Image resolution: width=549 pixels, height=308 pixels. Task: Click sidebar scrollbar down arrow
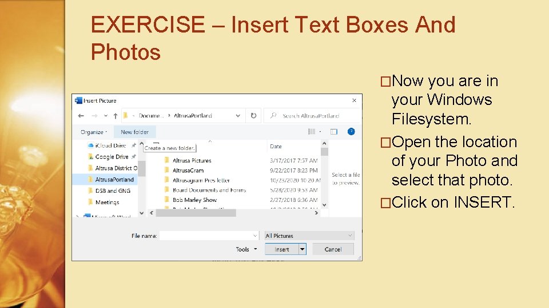point(141,213)
